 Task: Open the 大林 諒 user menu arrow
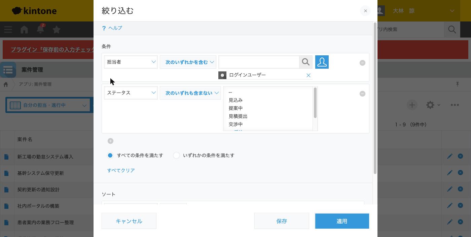tap(452, 11)
